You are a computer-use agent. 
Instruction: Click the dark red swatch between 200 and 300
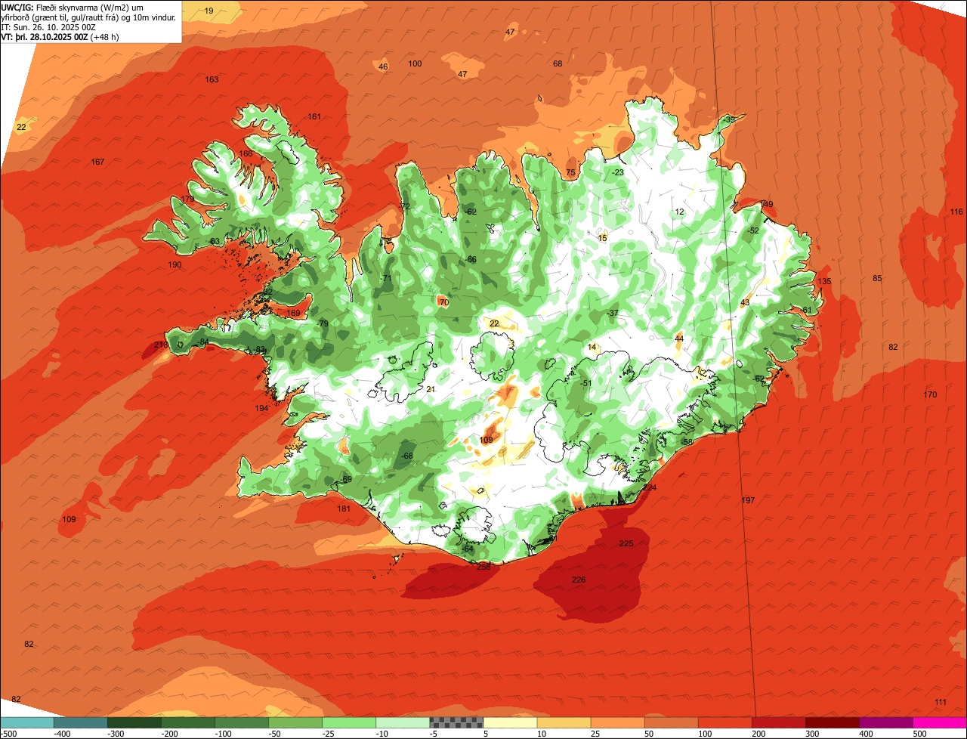[778, 722]
